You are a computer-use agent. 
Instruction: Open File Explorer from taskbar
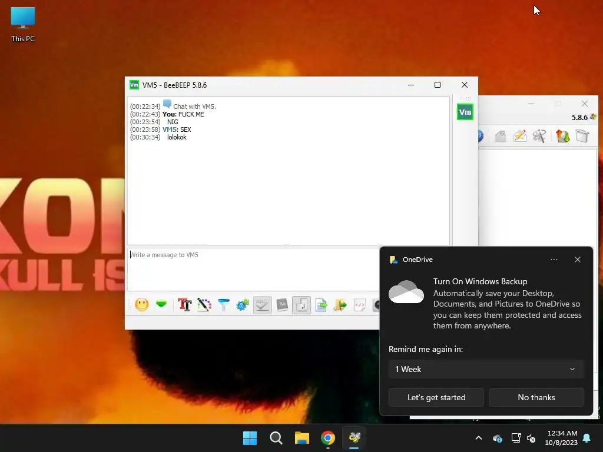click(x=302, y=438)
